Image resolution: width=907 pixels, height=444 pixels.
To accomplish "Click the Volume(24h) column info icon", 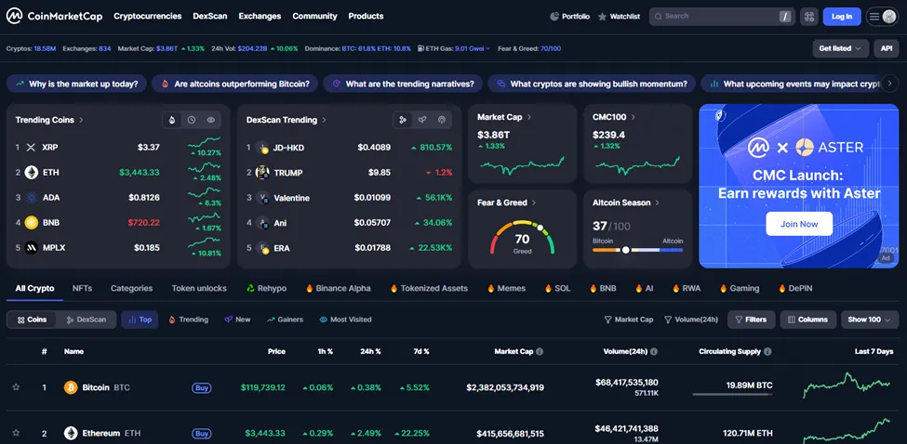I will tap(654, 352).
